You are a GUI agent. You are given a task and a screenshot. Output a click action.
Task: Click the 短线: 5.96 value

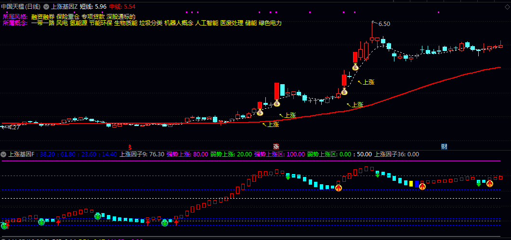93,7
